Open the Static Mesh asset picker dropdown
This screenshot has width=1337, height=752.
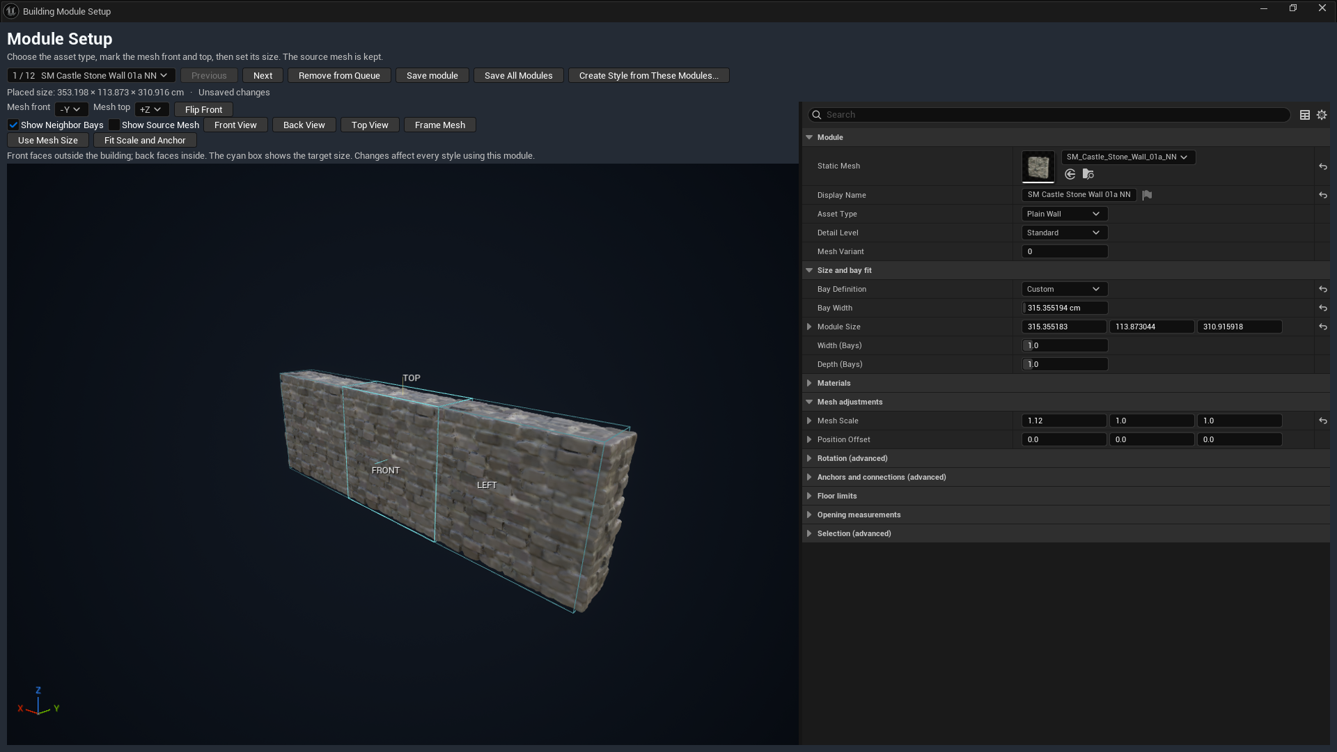tap(1128, 157)
